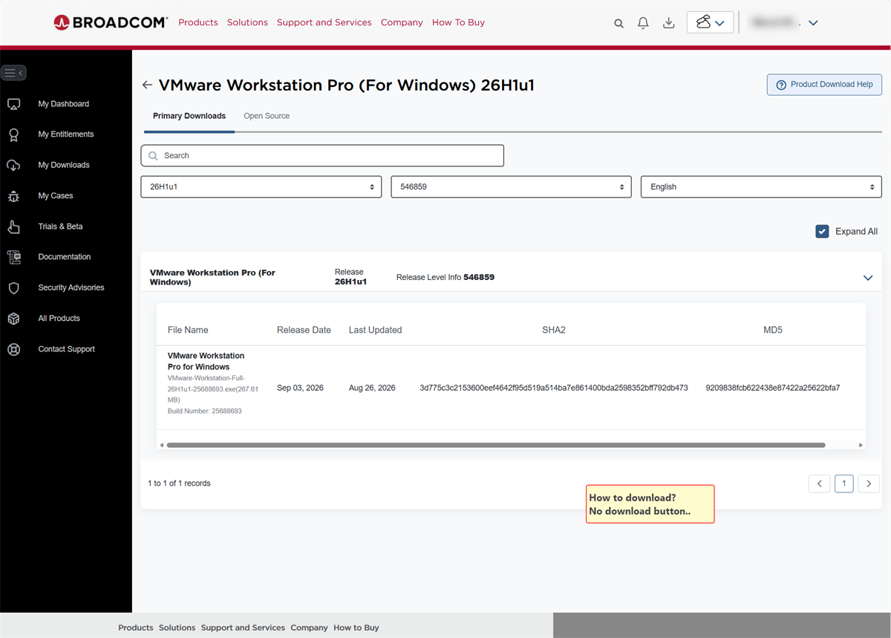Click the My Cases bug icon
891x638 pixels.
(13, 196)
